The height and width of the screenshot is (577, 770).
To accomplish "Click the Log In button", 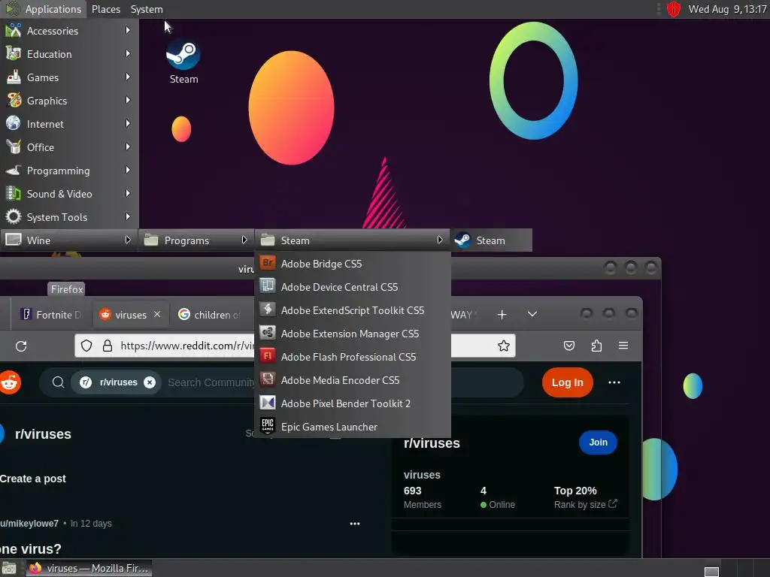I will click(567, 382).
